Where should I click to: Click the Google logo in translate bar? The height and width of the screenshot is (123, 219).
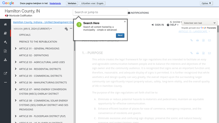[8, 3]
